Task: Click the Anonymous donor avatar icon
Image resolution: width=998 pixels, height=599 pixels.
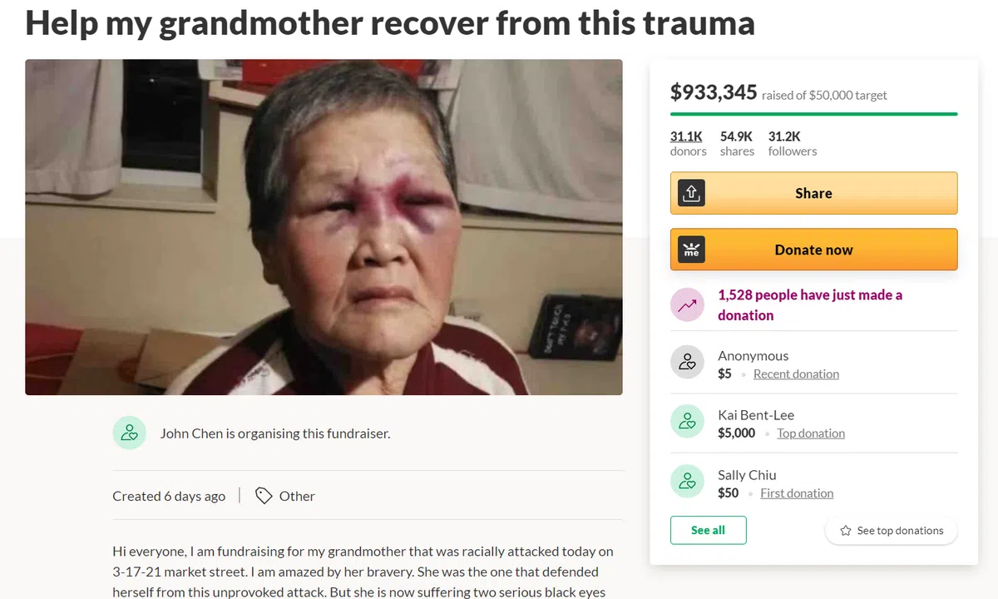Action: [x=688, y=362]
